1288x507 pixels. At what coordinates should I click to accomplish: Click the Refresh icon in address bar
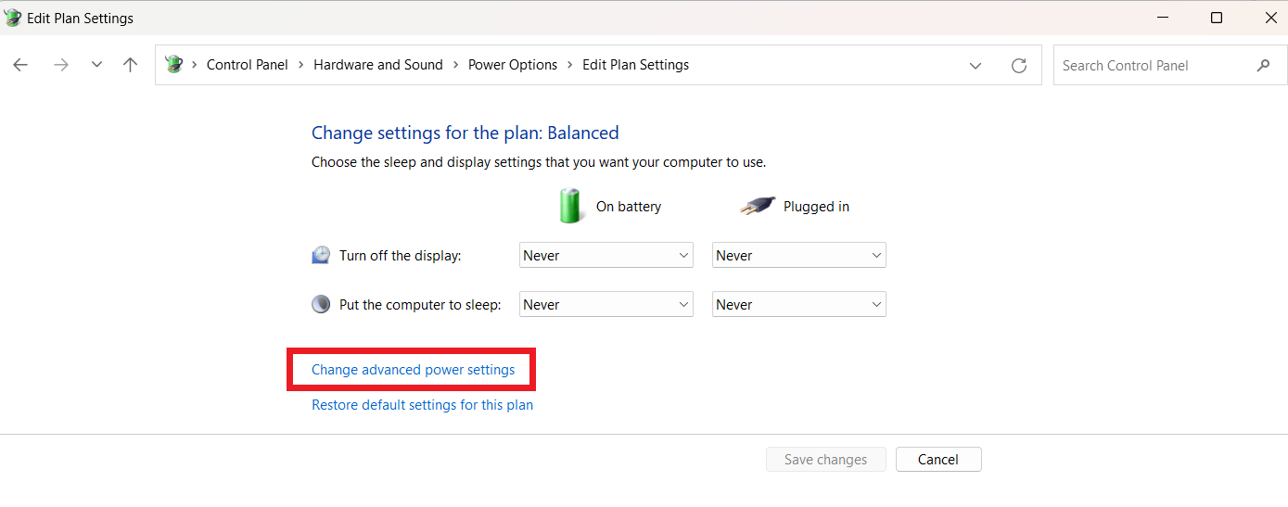point(1018,65)
